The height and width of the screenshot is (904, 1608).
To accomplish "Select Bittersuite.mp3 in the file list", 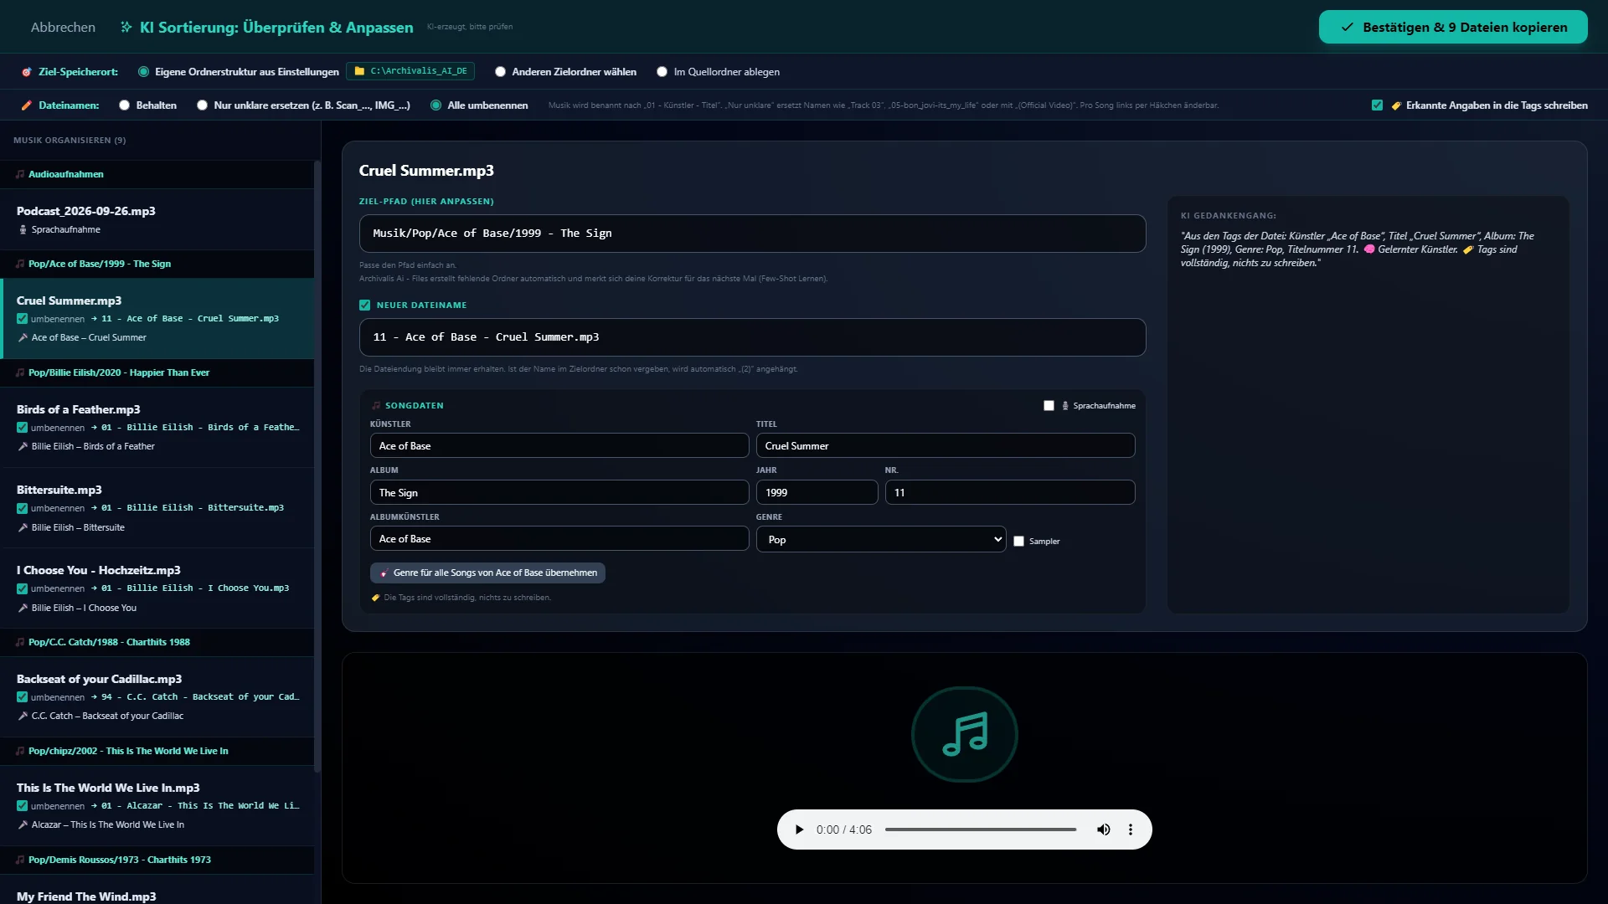I will tap(157, 508).
